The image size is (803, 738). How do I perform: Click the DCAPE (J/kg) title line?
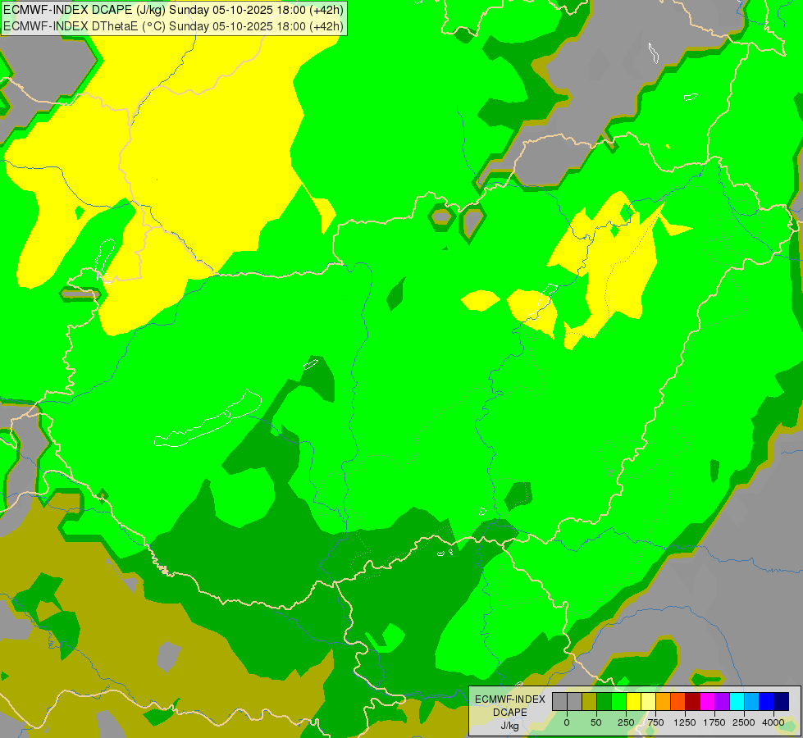tap(173, 10)
